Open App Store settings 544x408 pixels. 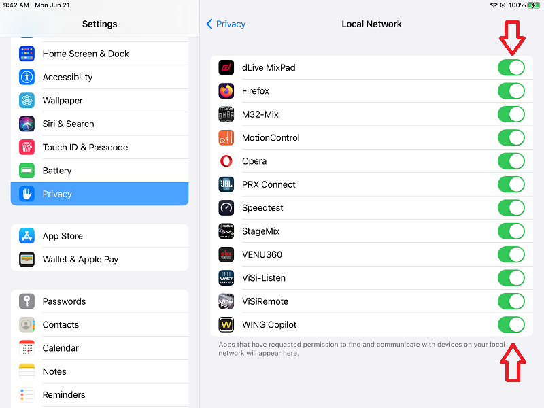(x=99, y=236)
